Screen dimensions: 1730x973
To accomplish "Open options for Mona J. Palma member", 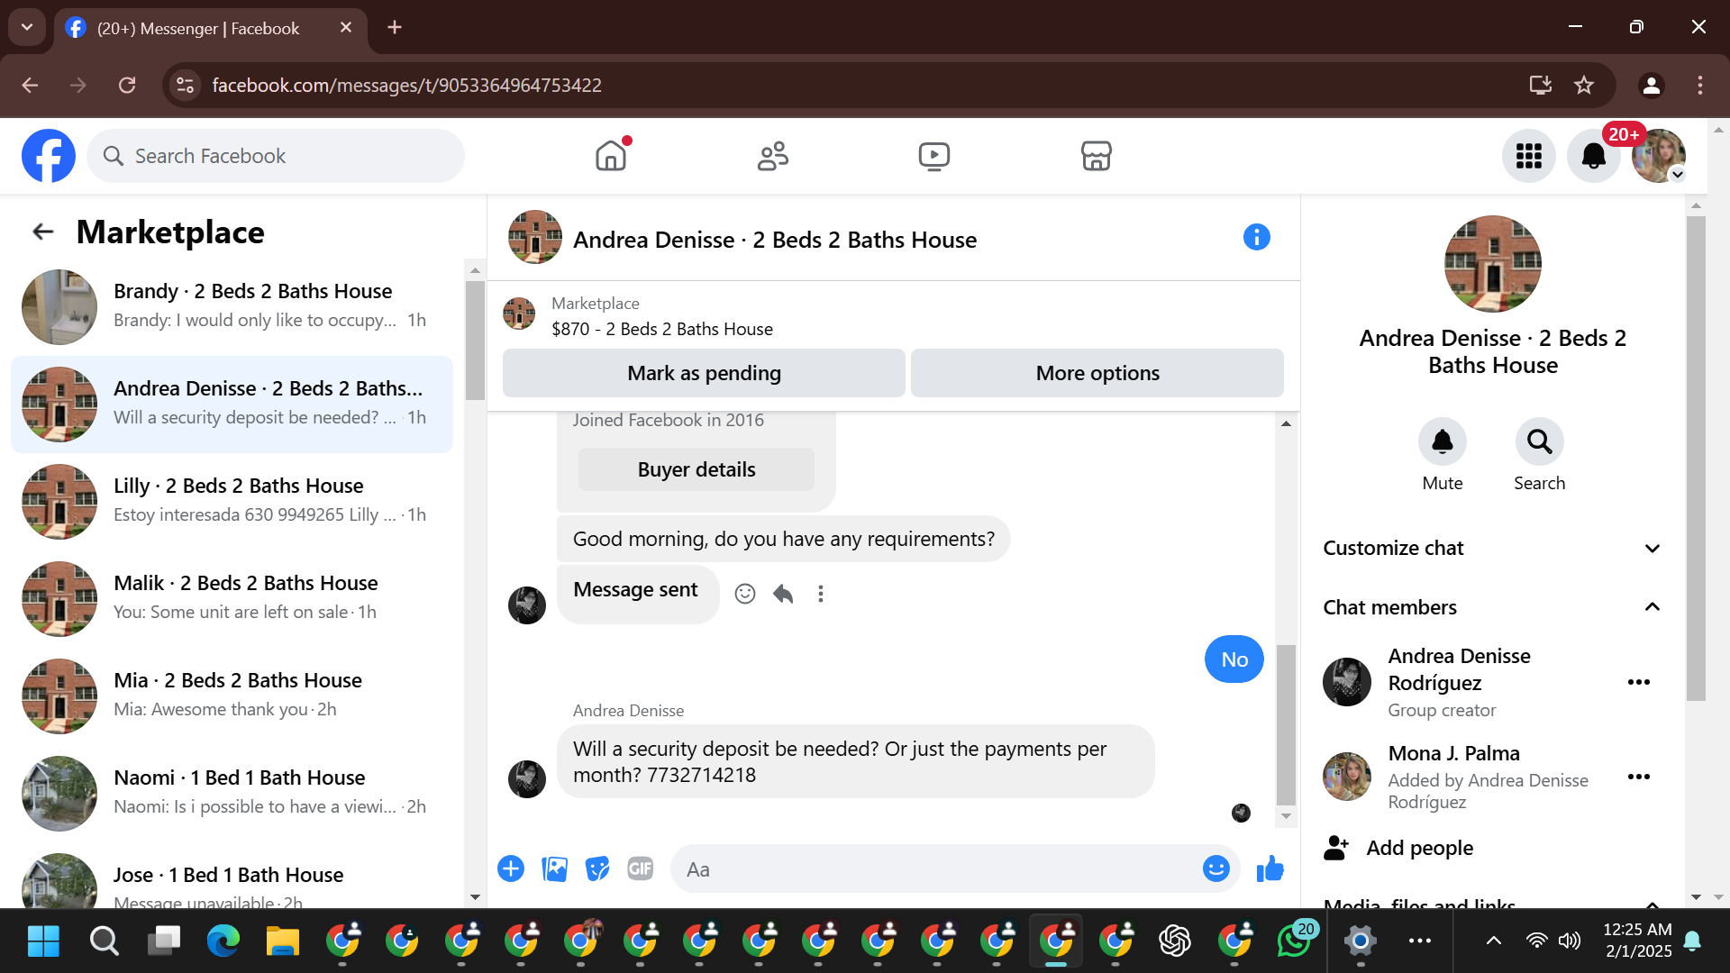I will (1639, 777).
